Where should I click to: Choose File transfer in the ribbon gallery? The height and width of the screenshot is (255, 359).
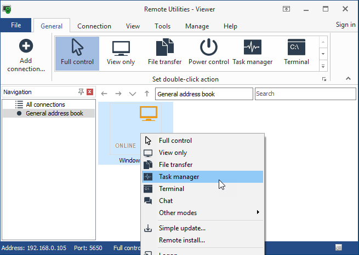[x=164, y=54]
